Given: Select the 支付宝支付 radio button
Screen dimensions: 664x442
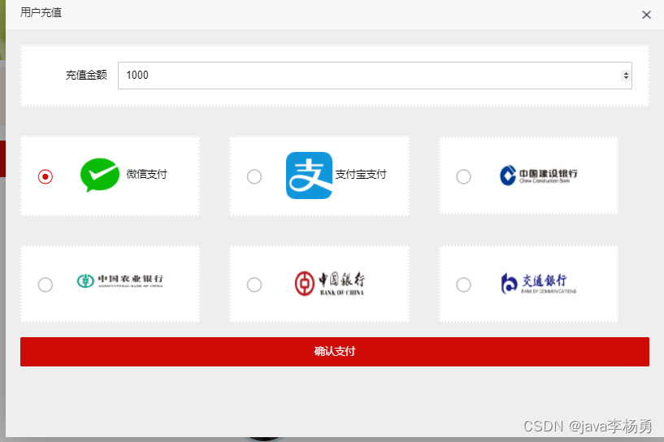Looking at the screenshot, I should click(254, 176).
